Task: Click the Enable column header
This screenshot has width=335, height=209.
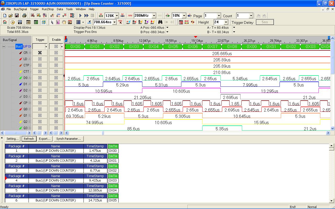Action: coord(56,40)
